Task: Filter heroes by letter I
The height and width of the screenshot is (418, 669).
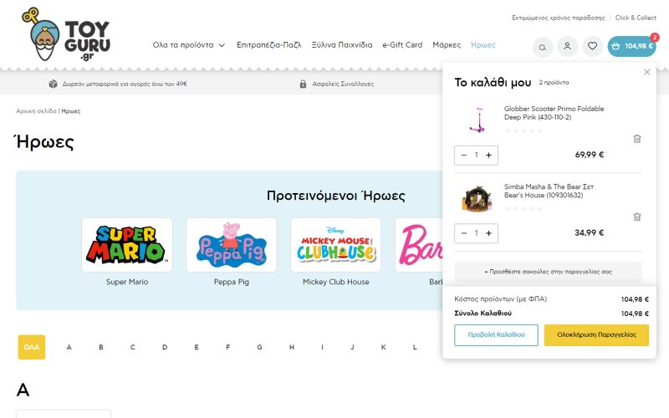Action: point(322,347)
